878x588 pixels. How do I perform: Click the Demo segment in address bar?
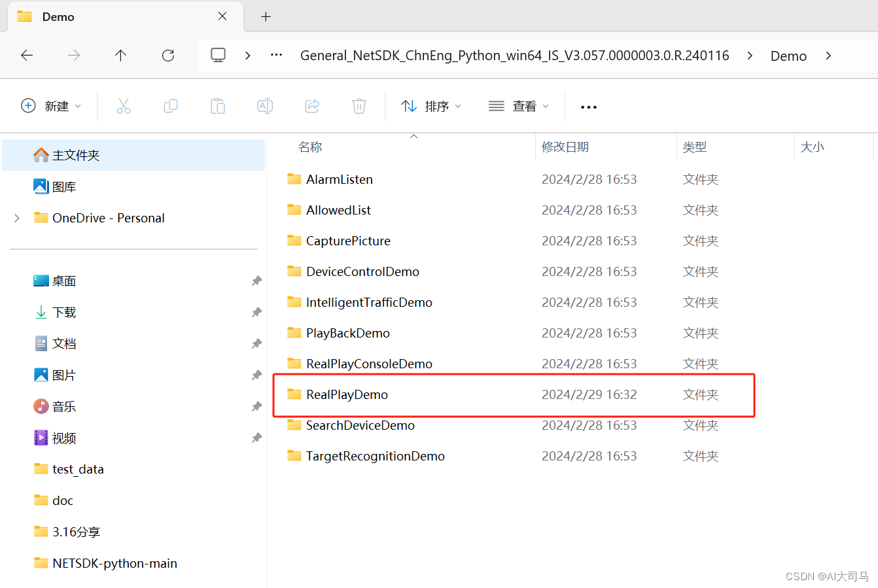[788, 56]
